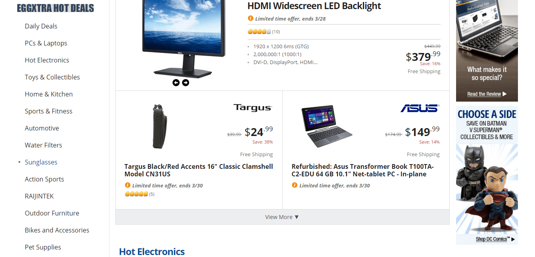
Task: Click the Asus Transformer tablet thumbnail
Action: click(x=324, y=127)
